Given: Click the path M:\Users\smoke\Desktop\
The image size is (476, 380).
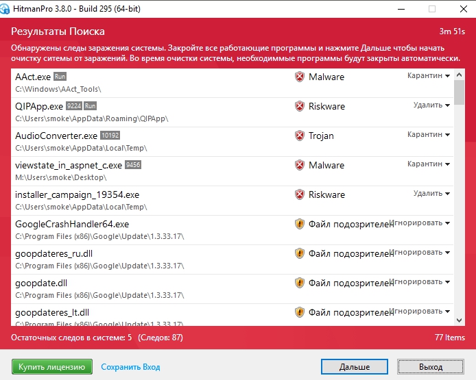Looking at the screenshot, I should coord(61,177).
